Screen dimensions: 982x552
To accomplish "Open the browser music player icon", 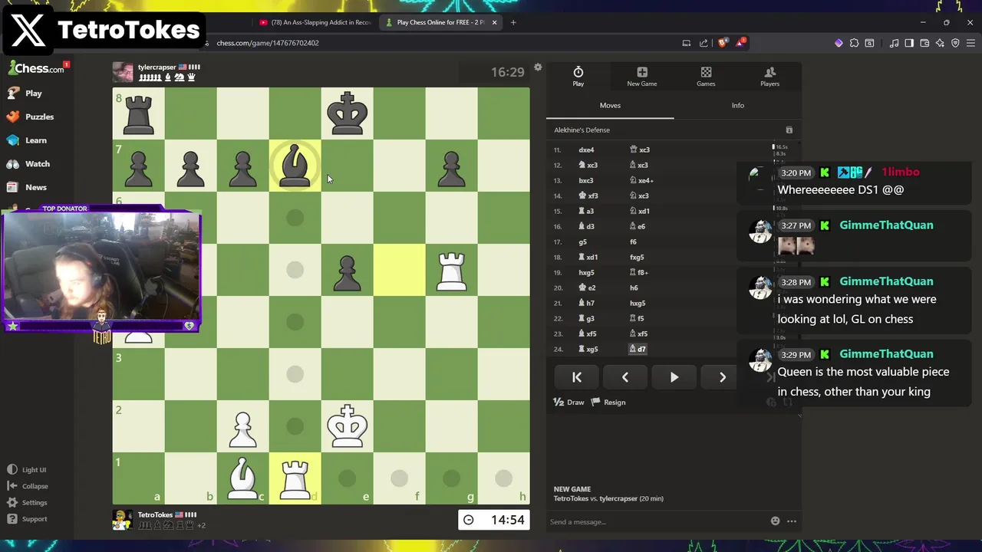I will pyautogui.click(x=894, y=43).
